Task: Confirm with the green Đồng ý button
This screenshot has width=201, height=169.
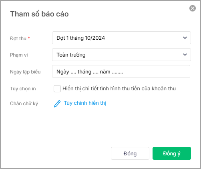Action: (172, 153)
